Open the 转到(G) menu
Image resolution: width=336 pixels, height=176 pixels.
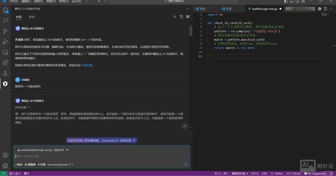[x=64, y=1]
